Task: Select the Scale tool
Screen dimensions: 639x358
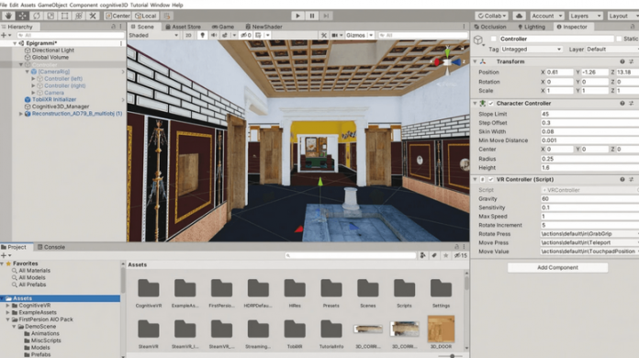Action: tap(50, 16)
